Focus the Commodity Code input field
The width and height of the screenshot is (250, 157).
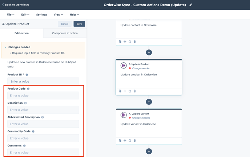click(x=43, y=138)
